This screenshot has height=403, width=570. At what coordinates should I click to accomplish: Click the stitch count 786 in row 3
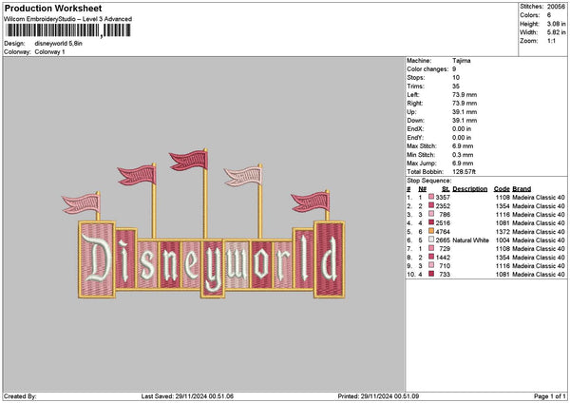(x=445, y=215)
